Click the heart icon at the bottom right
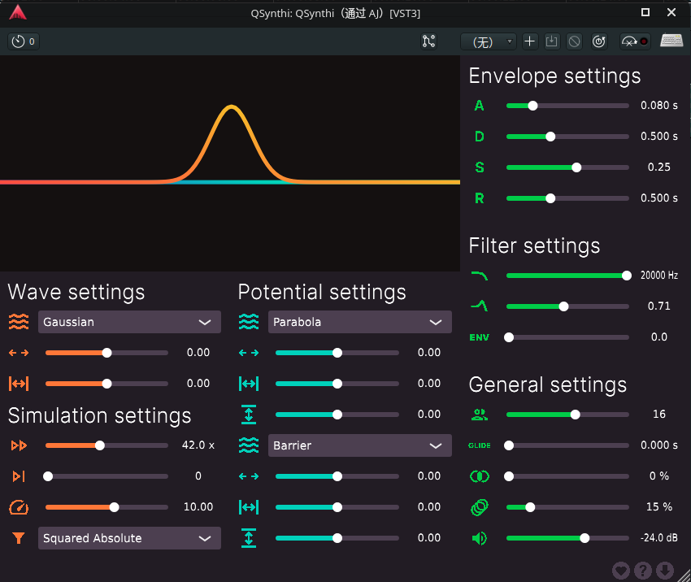 pyautogui.click(x=620, y=571)
